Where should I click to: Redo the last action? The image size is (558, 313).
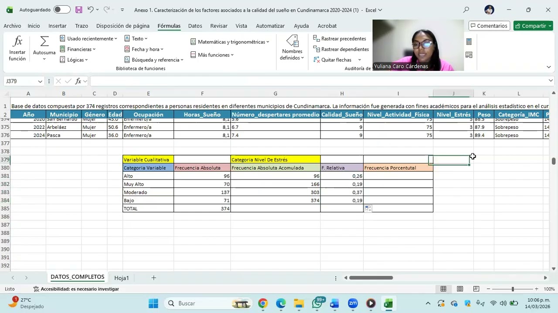(x=107, y=10)
